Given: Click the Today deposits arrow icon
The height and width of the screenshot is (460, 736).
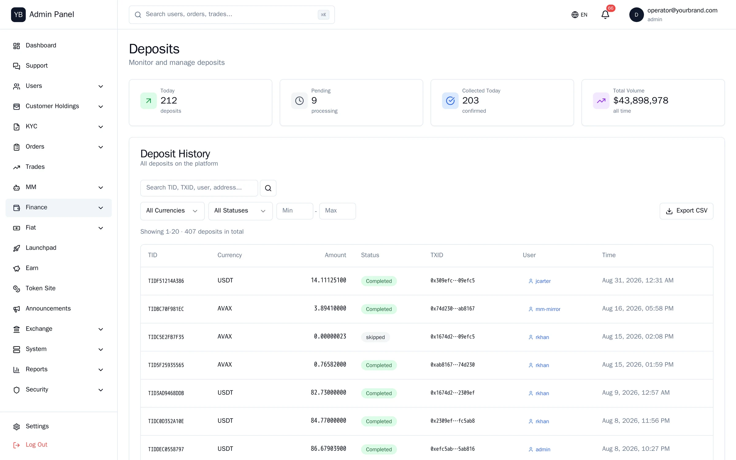Looking at the screenshot, I should coord(148,101).
